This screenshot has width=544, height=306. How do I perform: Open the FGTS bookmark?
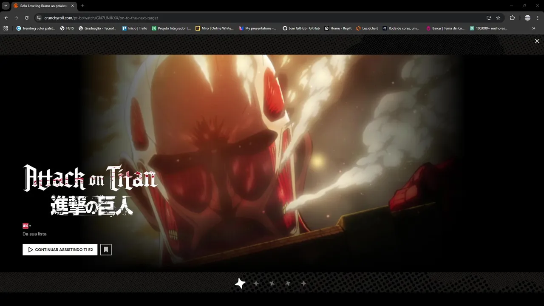[x=67, y=28]
